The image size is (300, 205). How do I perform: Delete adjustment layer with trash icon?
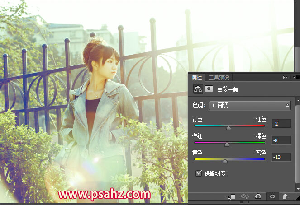tap(285, 197)
